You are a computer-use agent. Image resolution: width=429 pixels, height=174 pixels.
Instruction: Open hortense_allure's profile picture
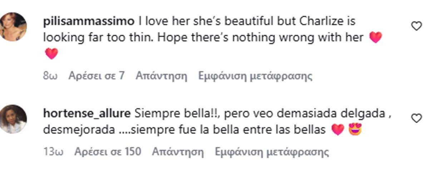13,119
